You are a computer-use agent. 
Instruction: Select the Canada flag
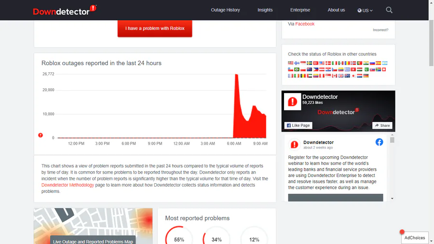tap(334, 76)
